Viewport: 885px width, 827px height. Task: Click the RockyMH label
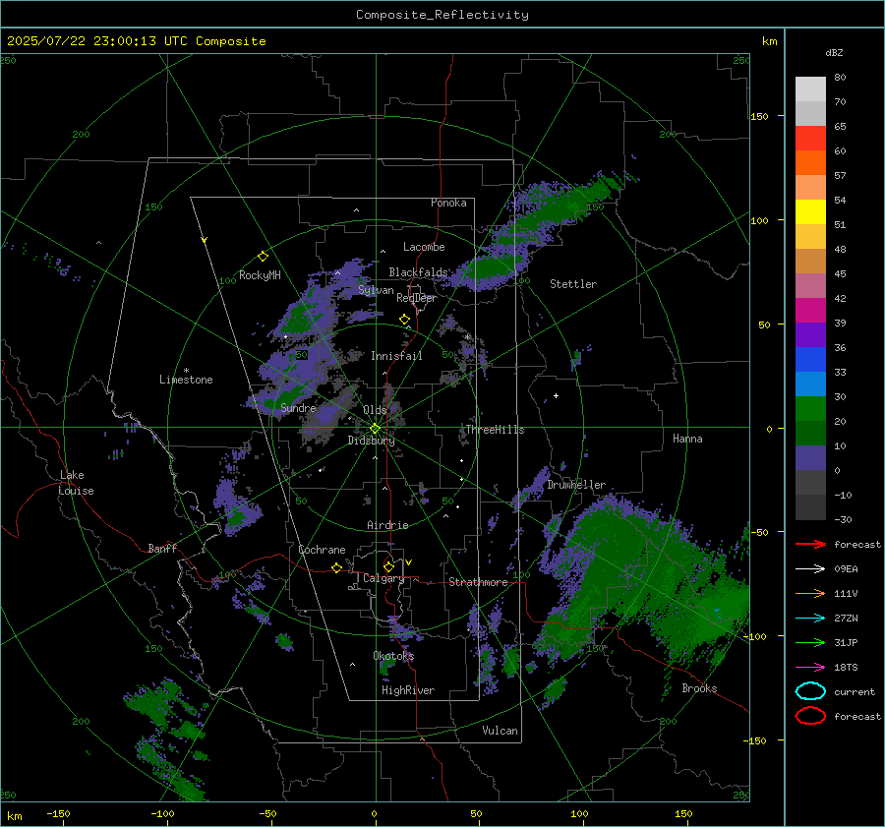click(260, 275)
